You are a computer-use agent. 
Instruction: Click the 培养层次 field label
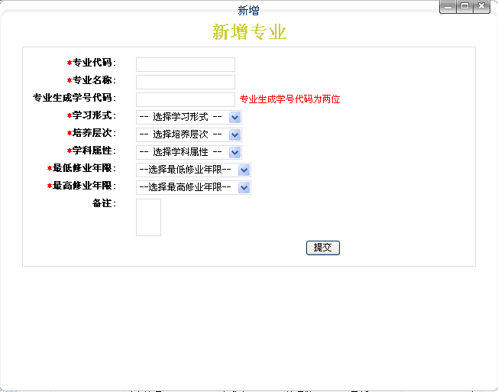(92, 133)
